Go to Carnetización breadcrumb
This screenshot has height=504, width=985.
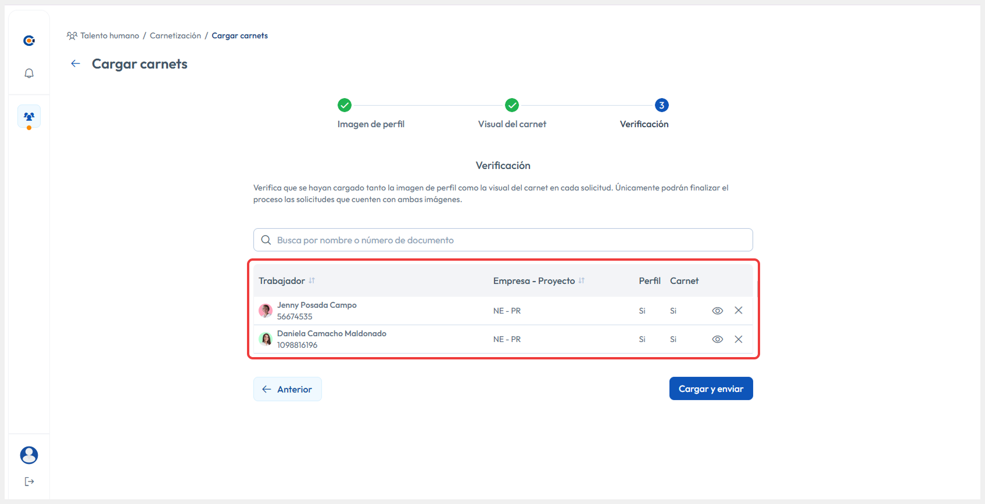coord(175,36)
